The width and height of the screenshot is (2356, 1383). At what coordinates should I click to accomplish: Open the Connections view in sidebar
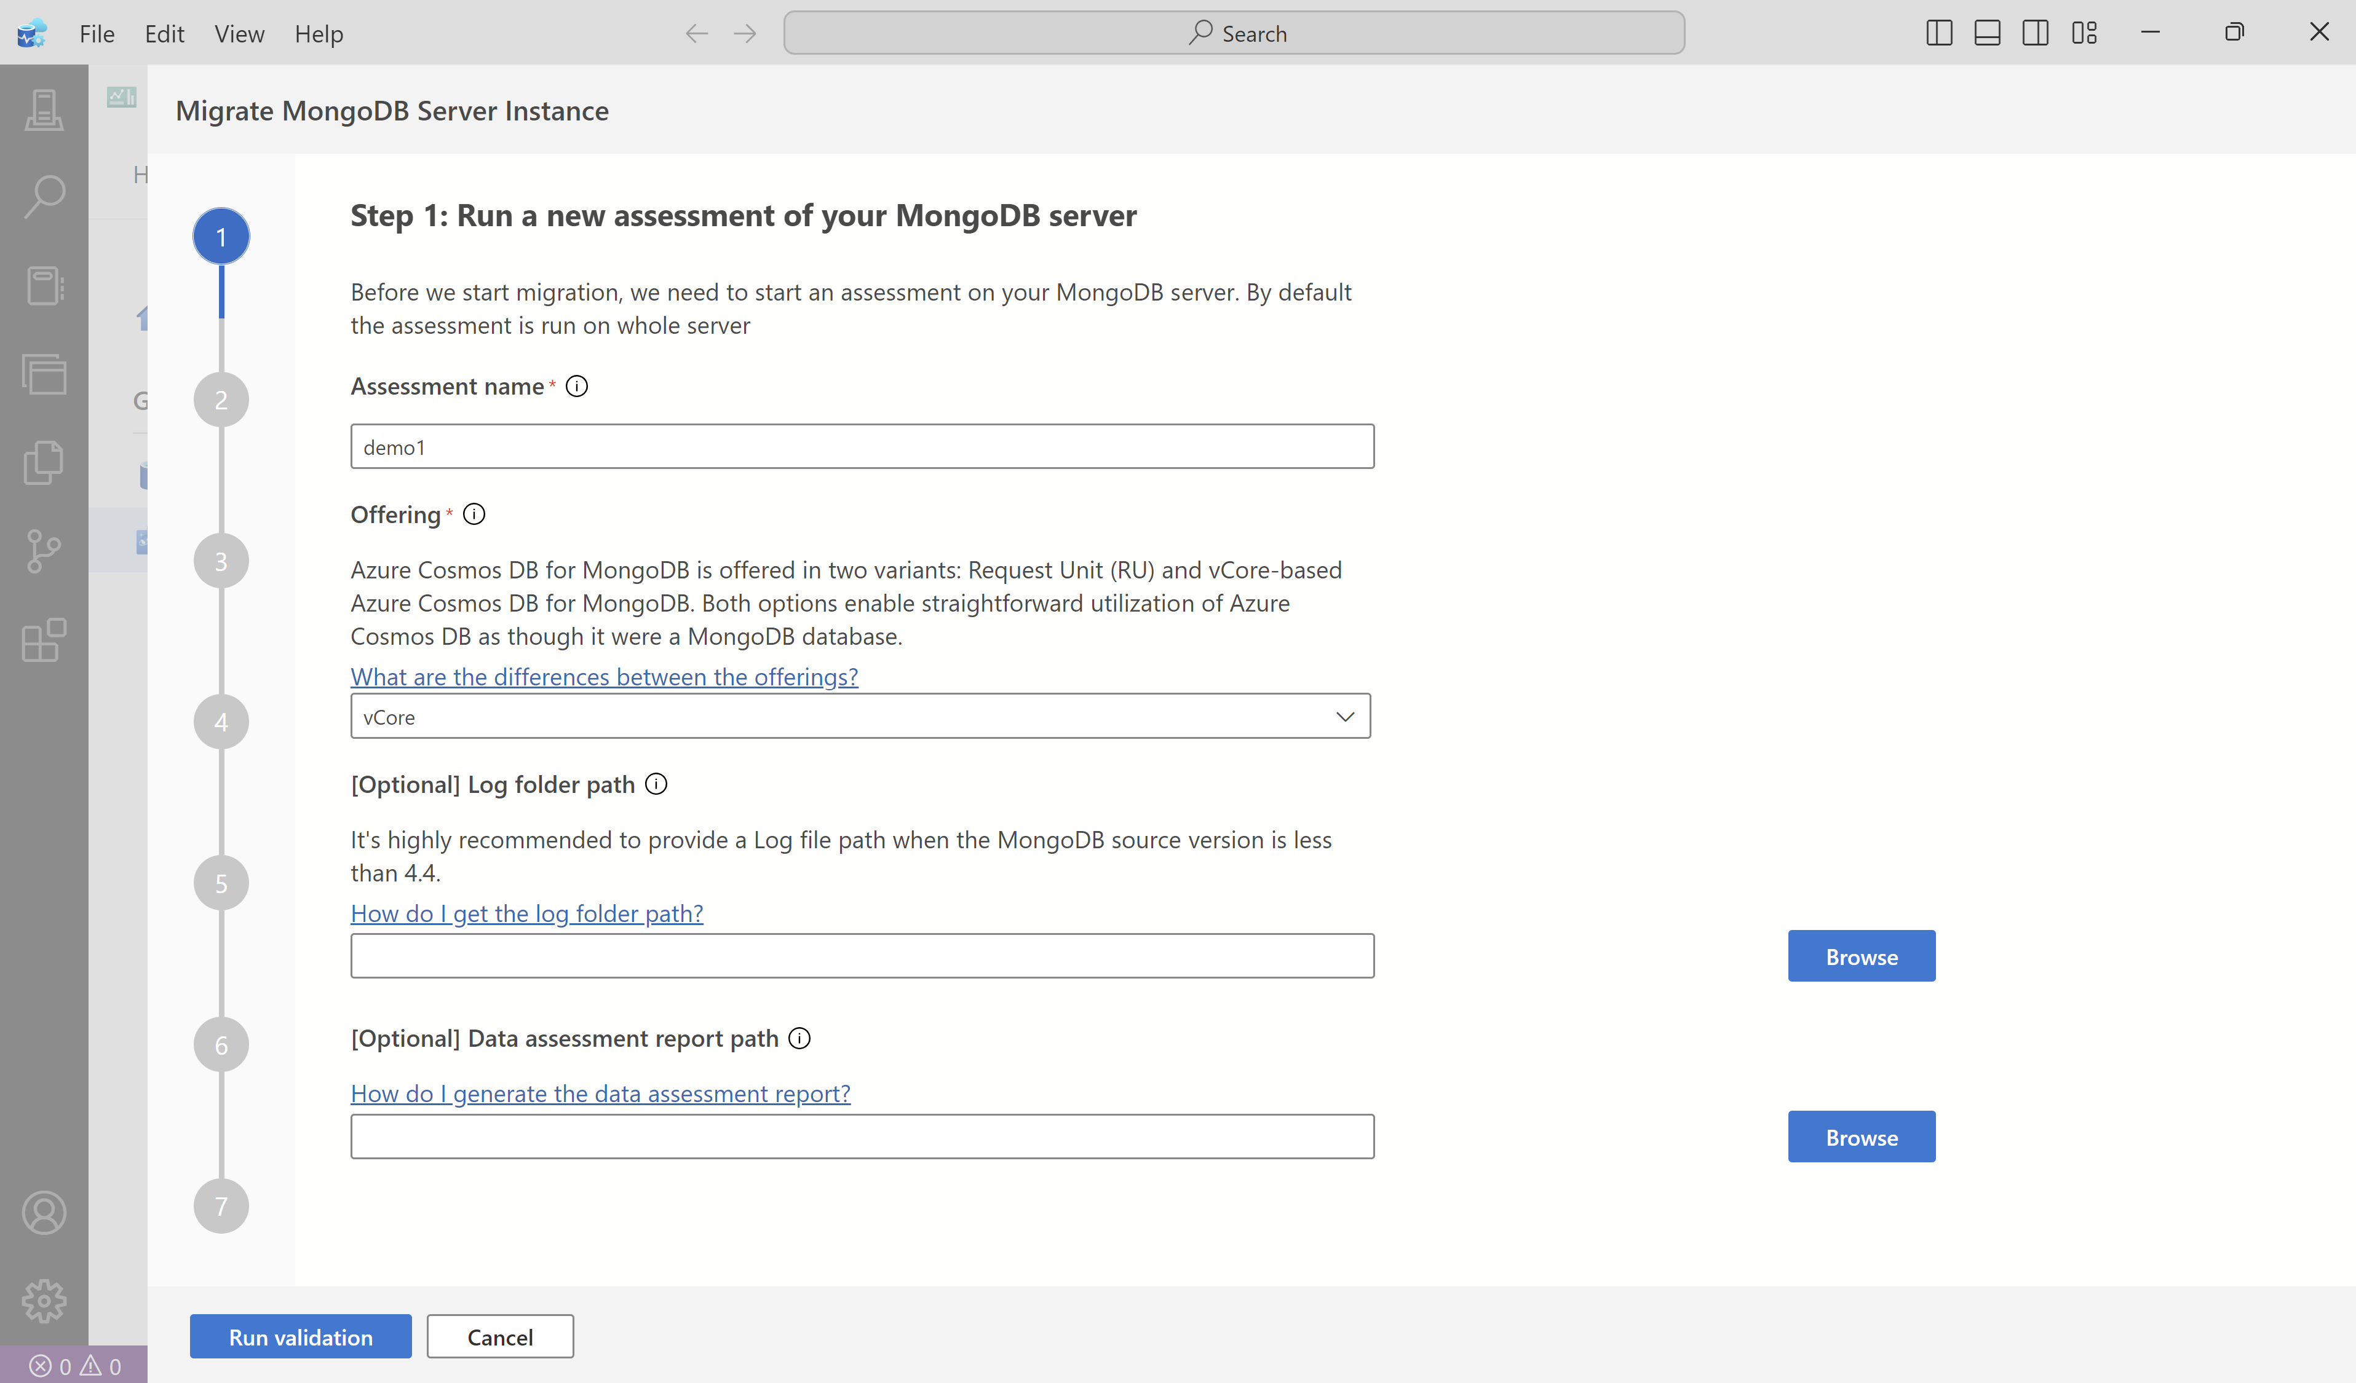pyautogui.click(x=44, y=110)
